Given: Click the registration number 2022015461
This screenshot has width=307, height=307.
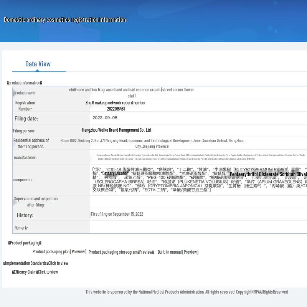Looking at the screenshot, I should (x=116, y=109).
